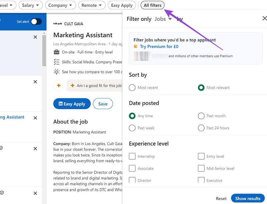Screen dimensions: 267x204
Task: Open the Jobs dropdown in the filter panel header
Action: click(x=163, y=19)
